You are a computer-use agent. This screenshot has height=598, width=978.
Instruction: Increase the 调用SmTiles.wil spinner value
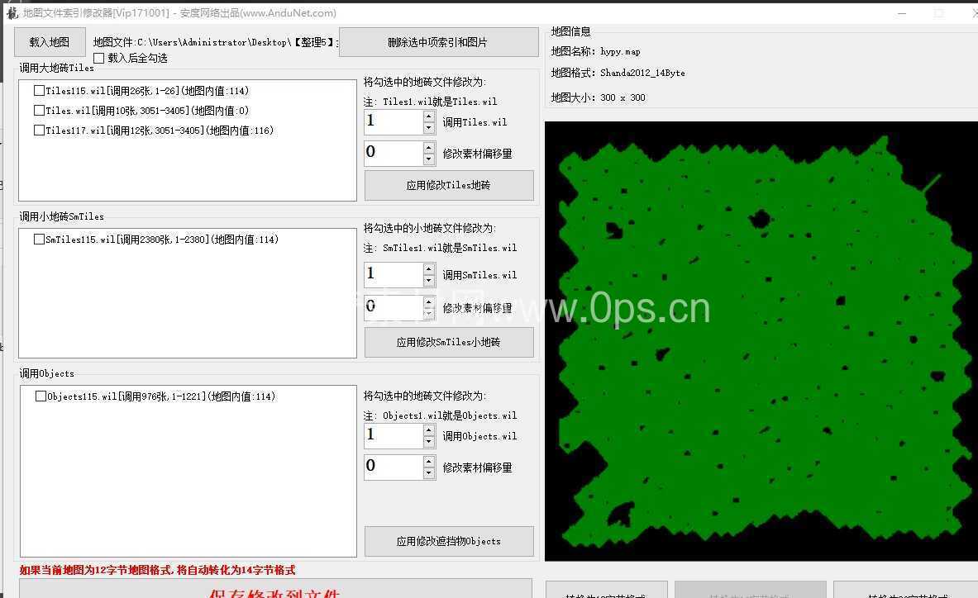coord(428,268)
